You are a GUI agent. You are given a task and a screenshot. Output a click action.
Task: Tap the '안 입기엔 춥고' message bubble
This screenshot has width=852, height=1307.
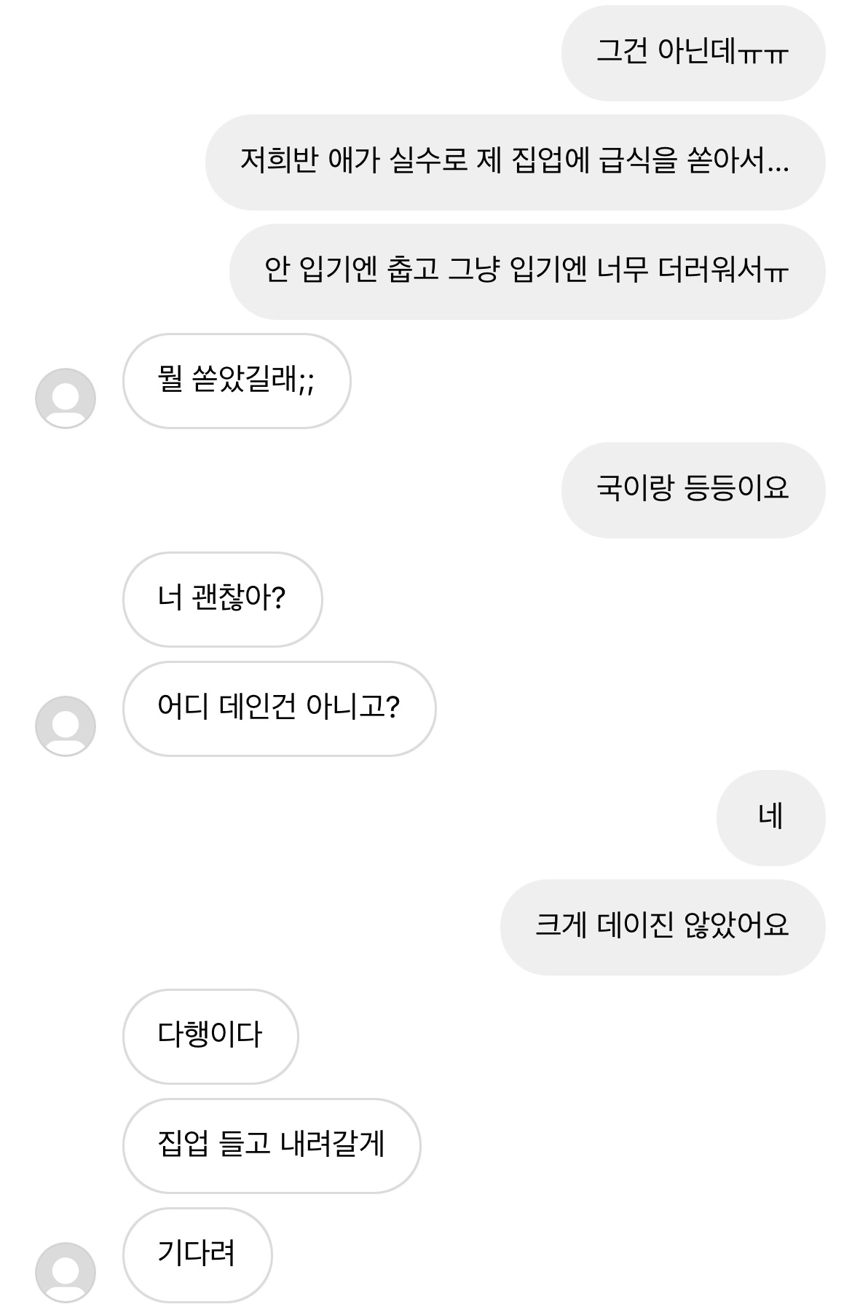tap(526, 271)
